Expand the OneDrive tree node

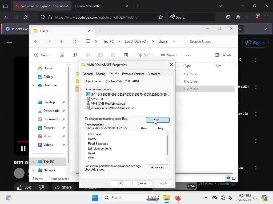[x=33, y=85]
